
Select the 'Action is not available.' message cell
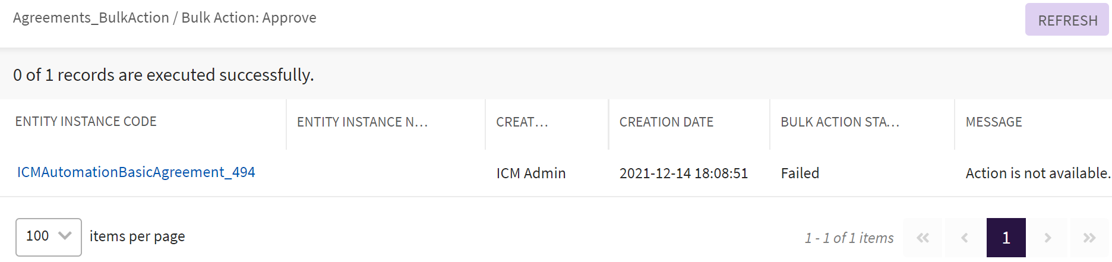[x=1037, y=173]
